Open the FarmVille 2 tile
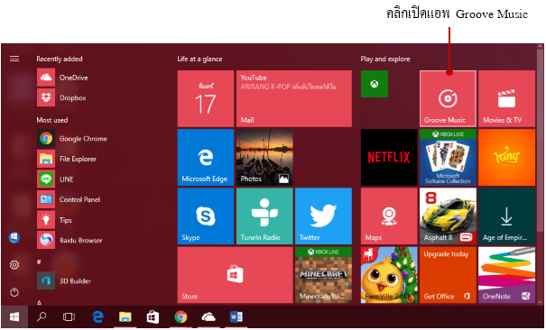The height and width of the screenshot is (330, 546). pyautogui.click(x=389, y=275)
